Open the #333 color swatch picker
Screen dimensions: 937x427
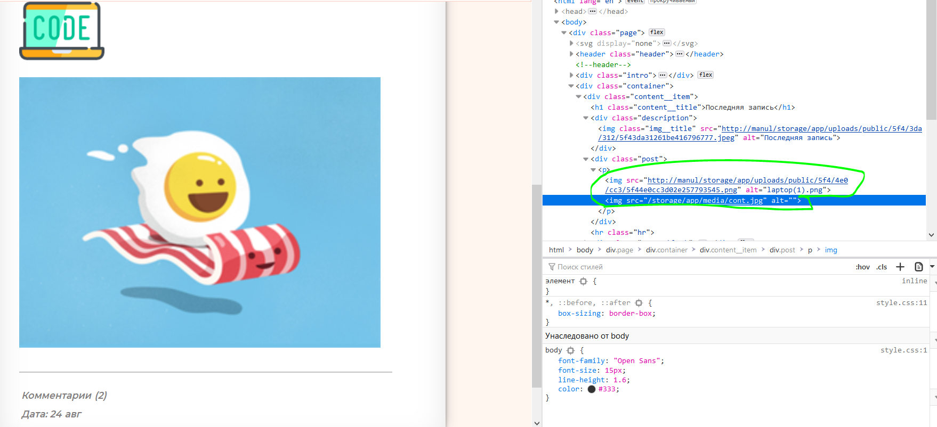[x=592, y=389]
